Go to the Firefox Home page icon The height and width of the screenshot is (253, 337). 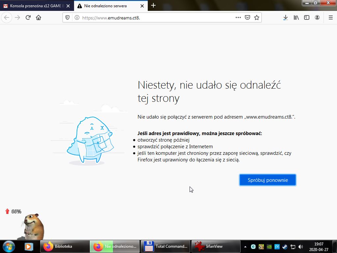tap(39, 18)
